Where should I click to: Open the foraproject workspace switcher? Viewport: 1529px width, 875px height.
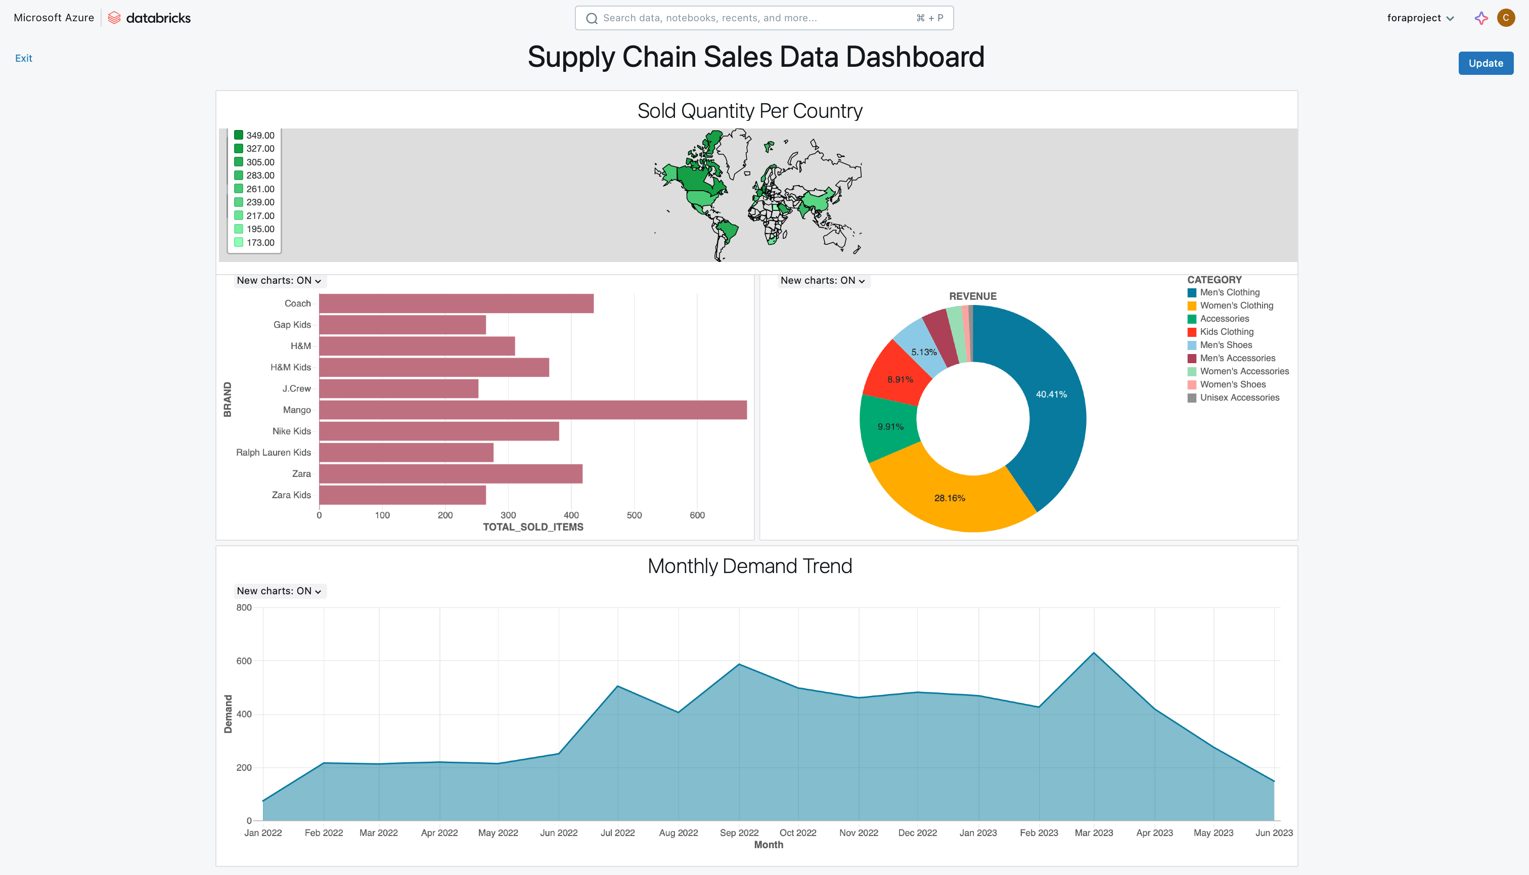click(x=1420, y=18)
